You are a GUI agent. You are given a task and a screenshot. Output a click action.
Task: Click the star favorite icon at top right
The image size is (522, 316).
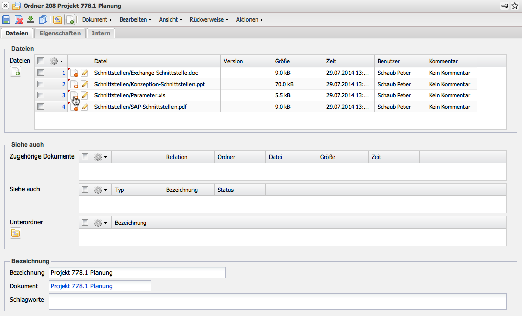tap(515, 6)
